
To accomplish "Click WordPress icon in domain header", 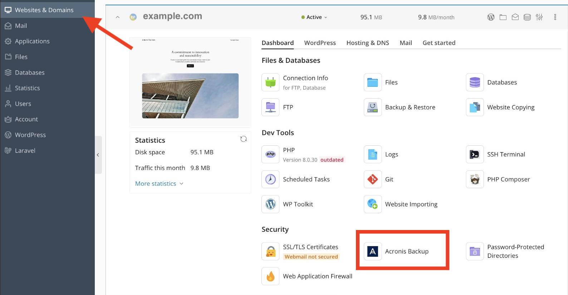I will tap(491, 17).
